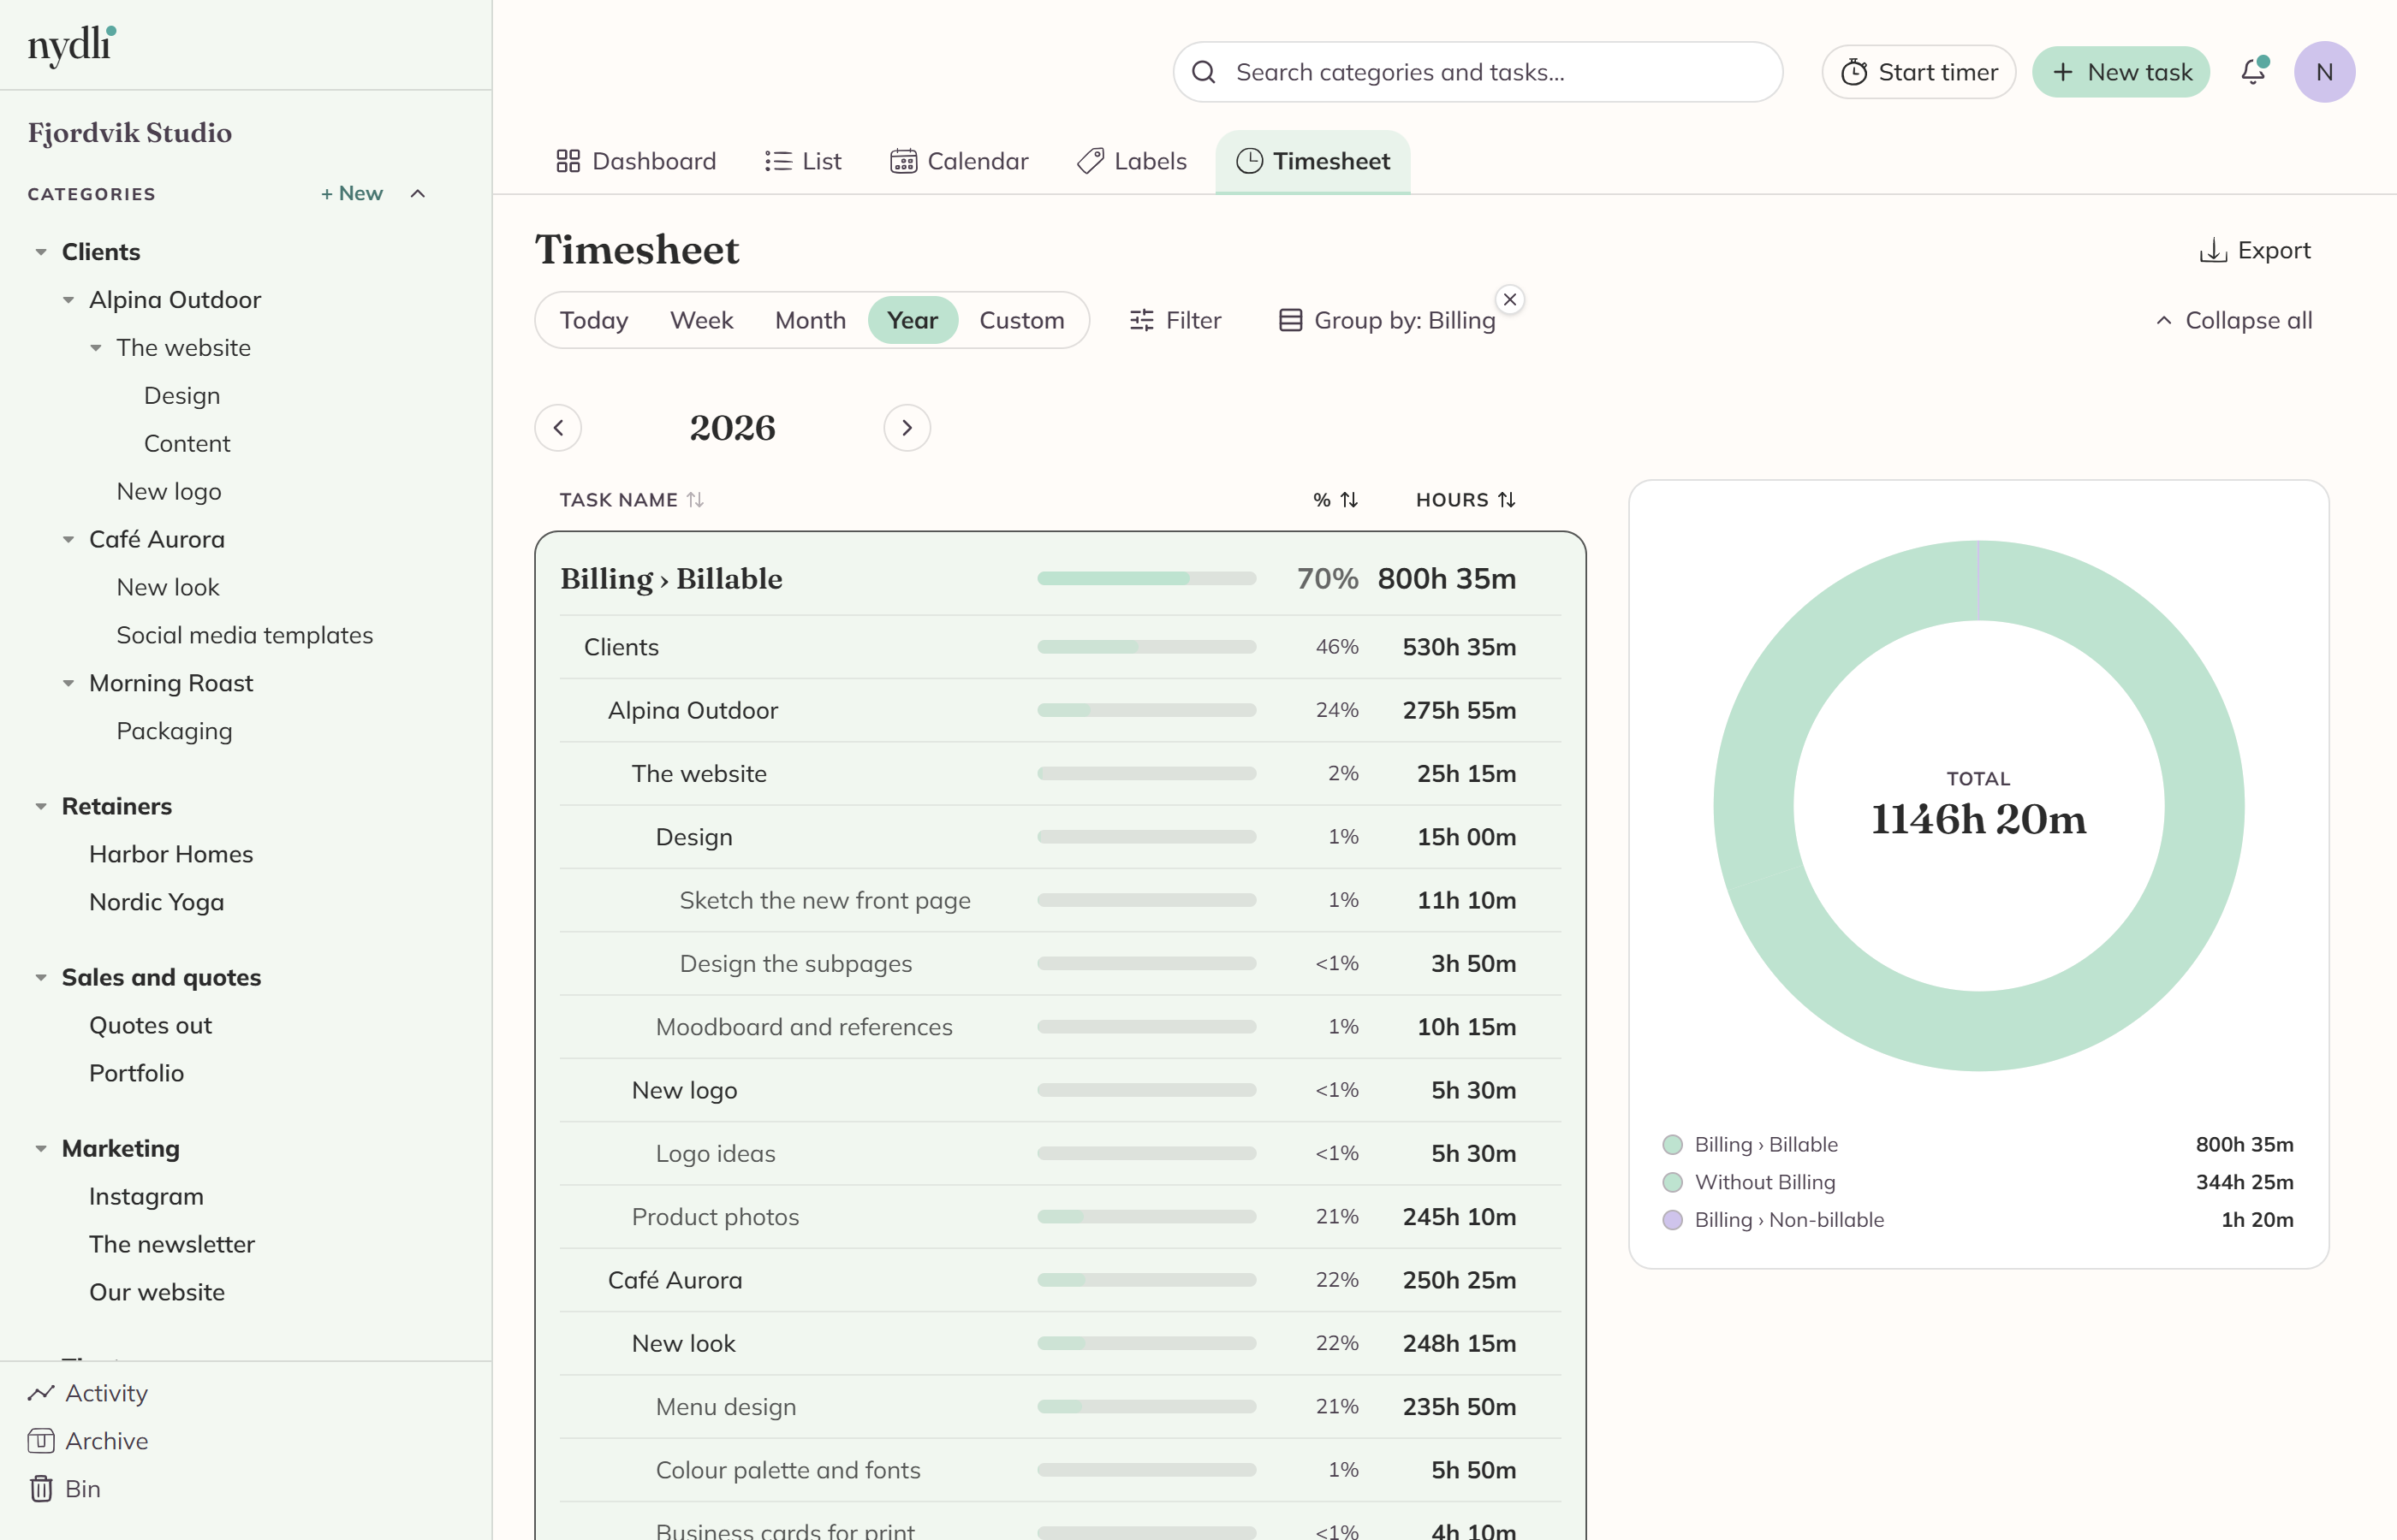This screenshot has width=2397, height=1540.
Task: Click the Billing › Billable legend swatch
Action: 1672,1144
